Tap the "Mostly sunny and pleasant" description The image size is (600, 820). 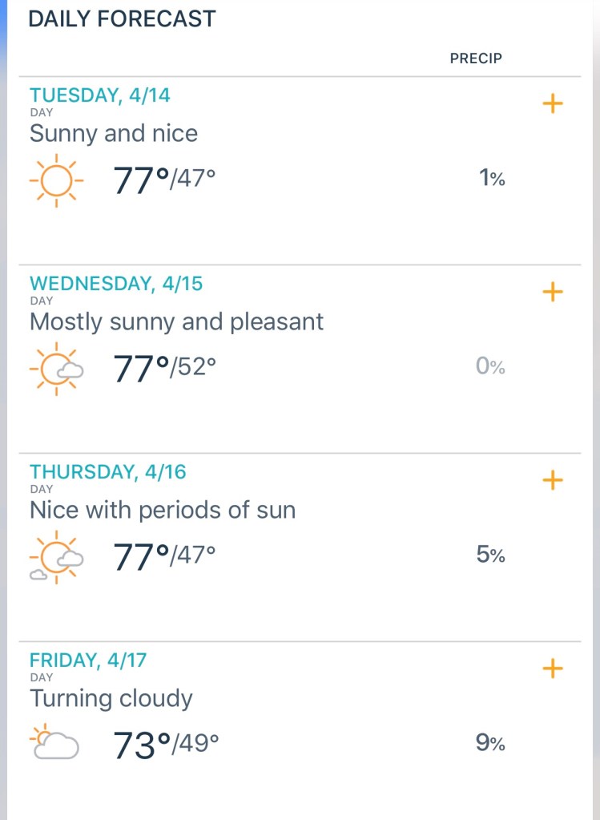pyautogui.click(x=176, y=322)
